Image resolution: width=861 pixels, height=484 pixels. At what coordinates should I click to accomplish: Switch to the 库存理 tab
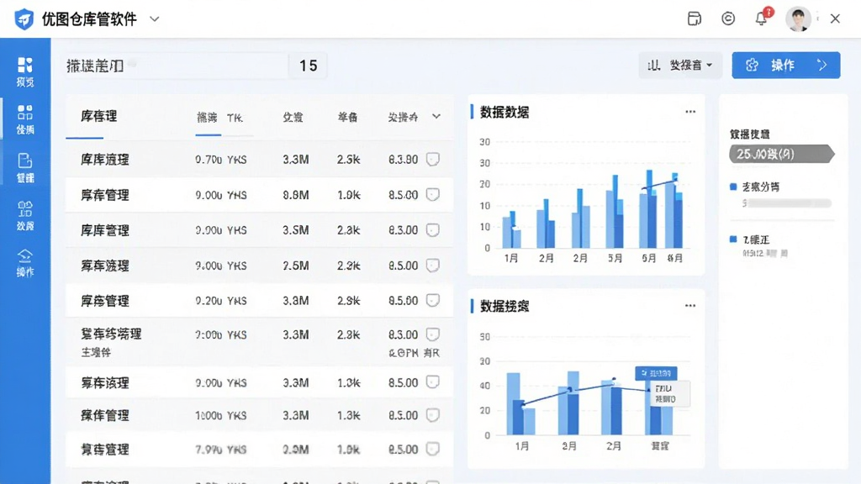pyautogui.click(x=99, y=116)
